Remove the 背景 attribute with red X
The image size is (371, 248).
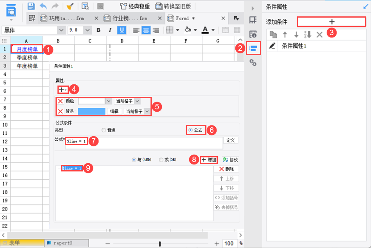coord(60,111)
